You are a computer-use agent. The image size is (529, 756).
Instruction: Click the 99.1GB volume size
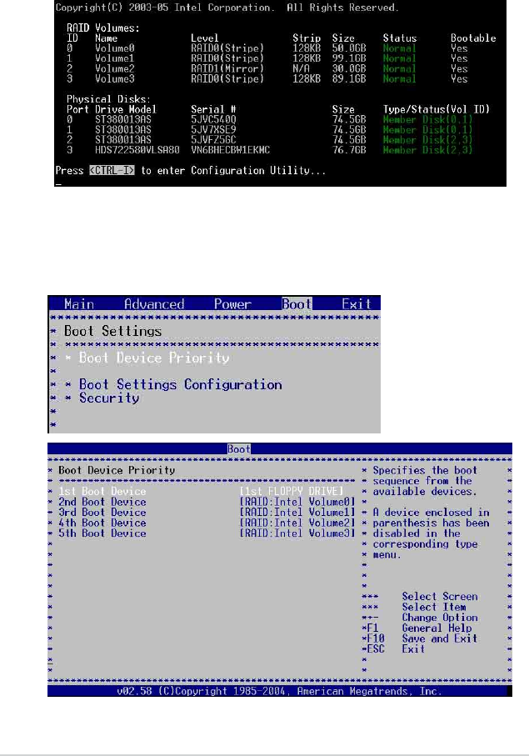(x=349, y=58)
